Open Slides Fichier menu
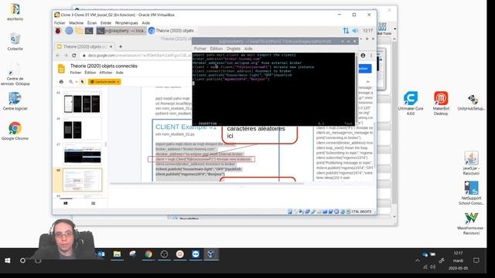 coord(76,73)
